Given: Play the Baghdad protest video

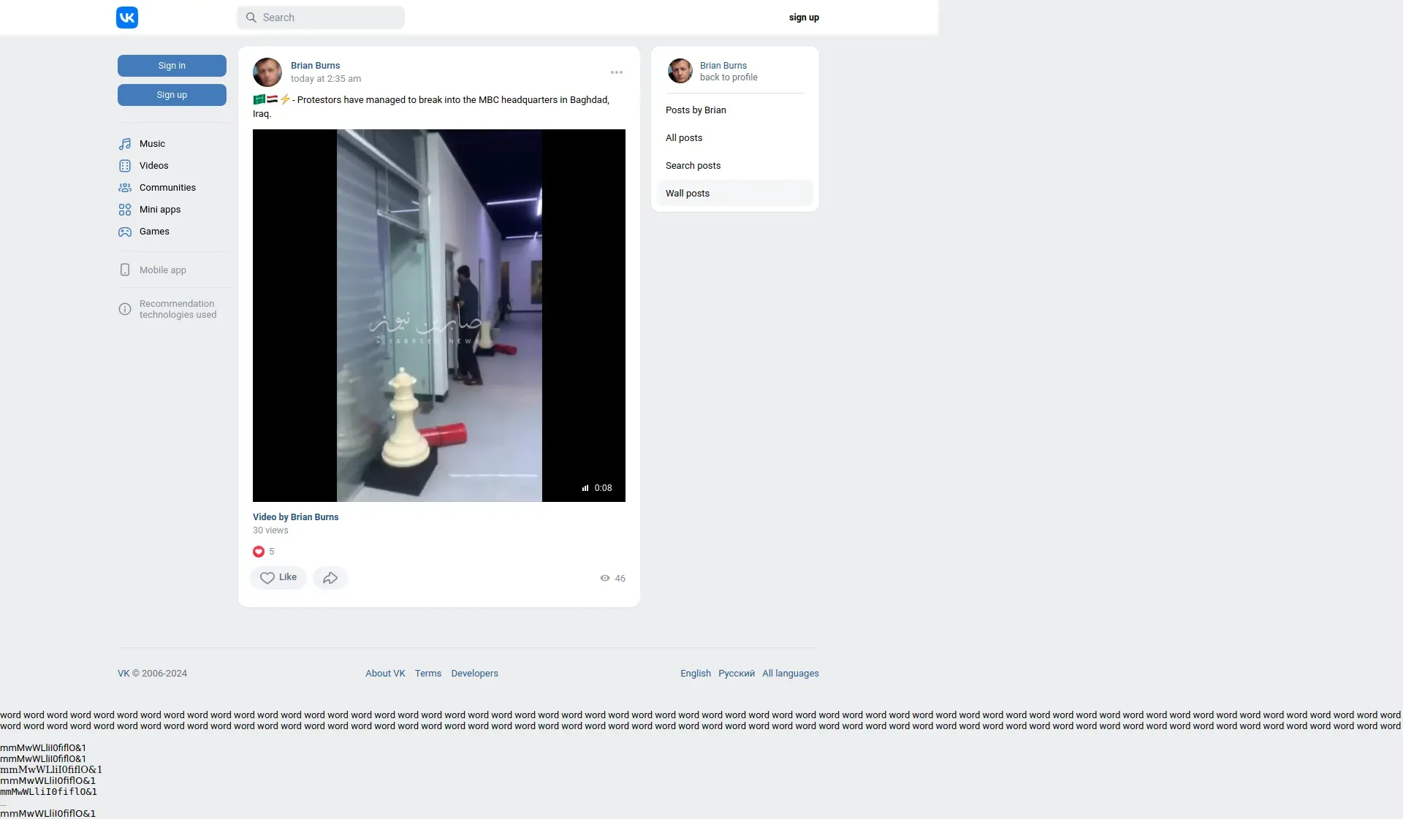Looking at the screenshot, I should click(x=439, y=316).
